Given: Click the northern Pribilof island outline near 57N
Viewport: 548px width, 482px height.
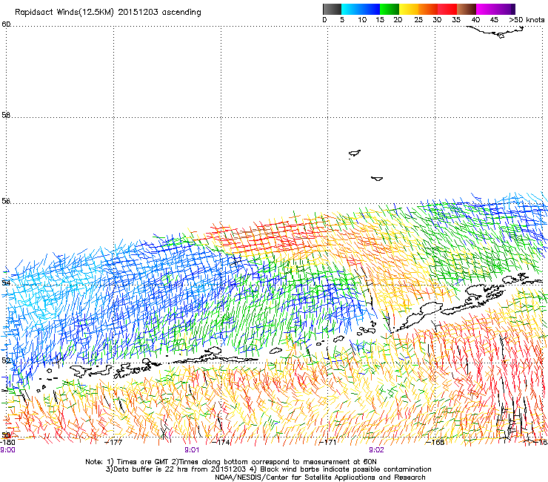Looking at the screenshot, I should (x=355, y=153).
